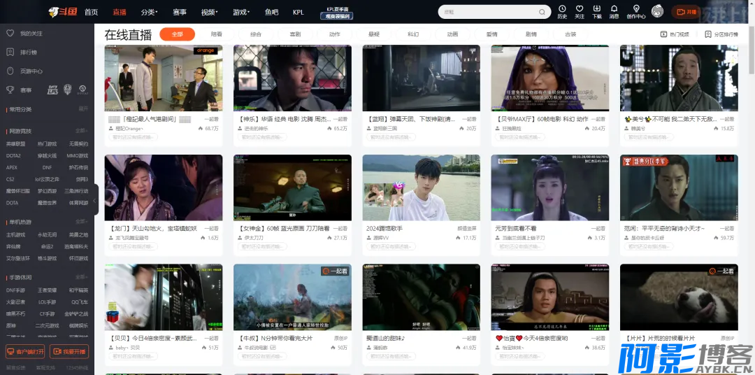Image resolution: width=755 pixels, height=375 pixels.
Task: Open the 分区排行榜 icon link
Action: pos(721,34)
